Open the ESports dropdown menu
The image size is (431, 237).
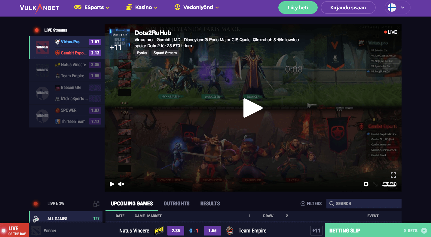pos(92,8)
